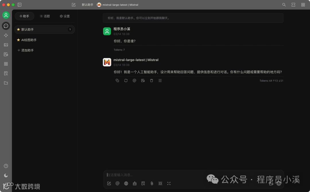Open the agents sparkle icon in sidebar
The width and height of the screenshot is (310, 192).
(6, 35)
